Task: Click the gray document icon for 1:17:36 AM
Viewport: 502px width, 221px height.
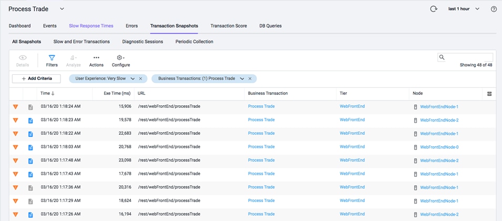Action: [x=30, y=188]
